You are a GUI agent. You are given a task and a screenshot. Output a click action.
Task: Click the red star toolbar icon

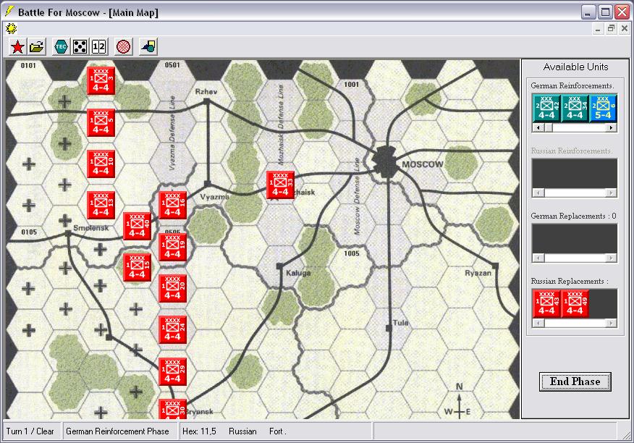point(17,47)
